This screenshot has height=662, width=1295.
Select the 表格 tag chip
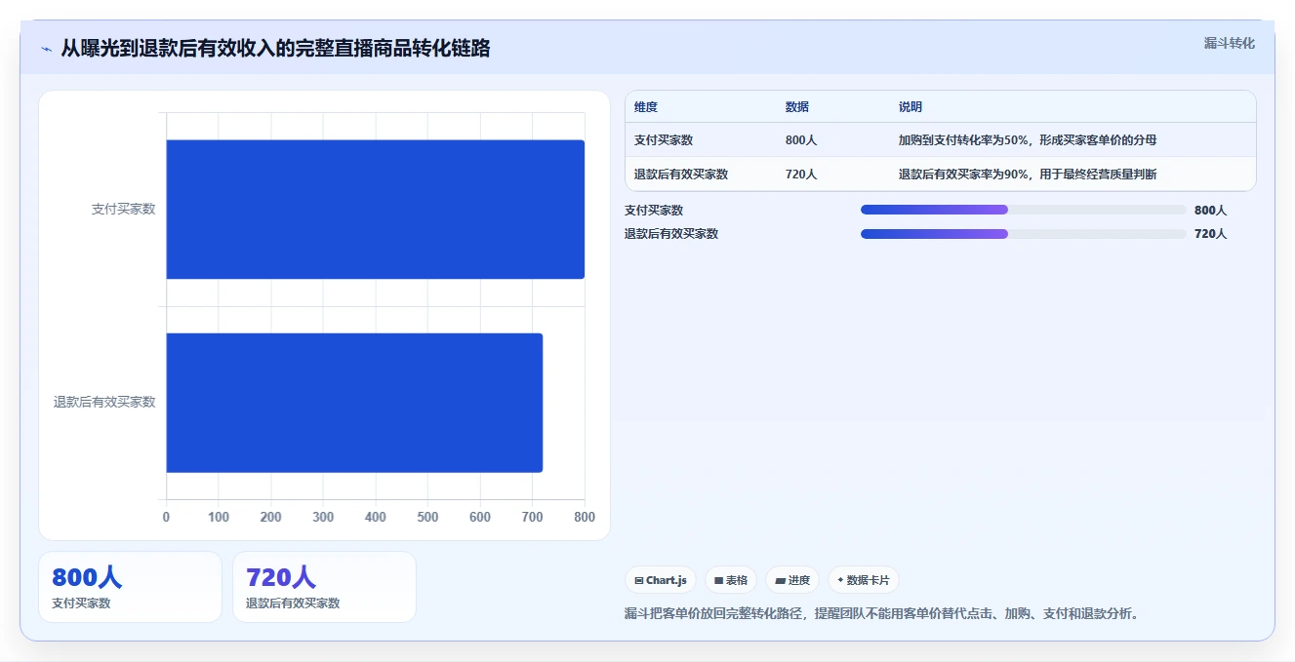730,580
